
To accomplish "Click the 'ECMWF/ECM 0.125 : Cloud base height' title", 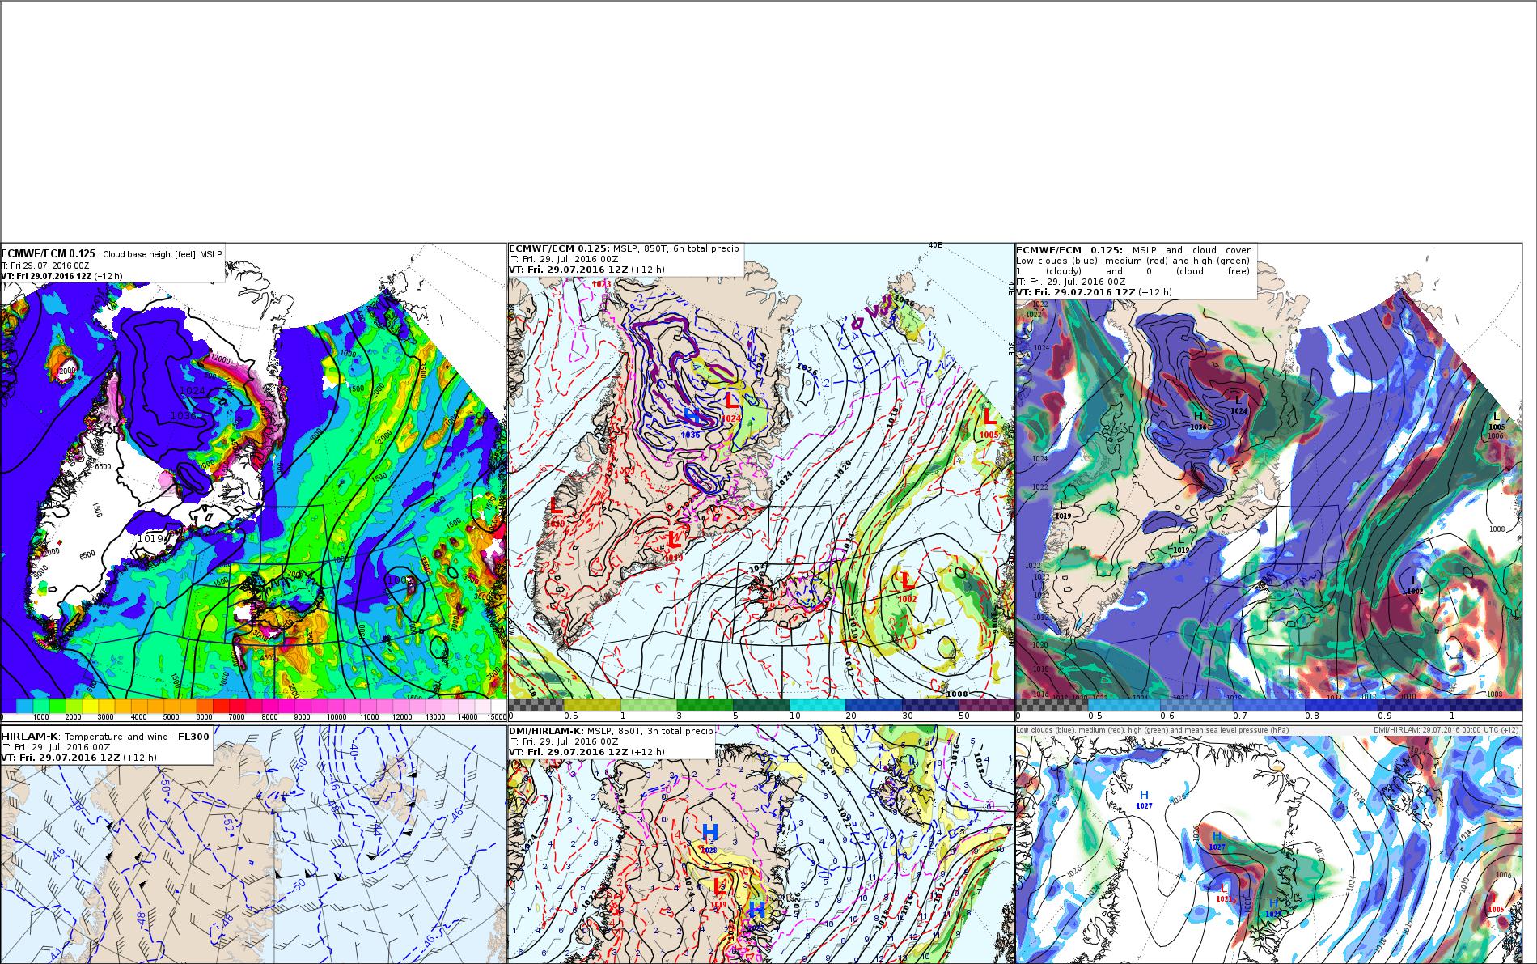I will [112, 253].
